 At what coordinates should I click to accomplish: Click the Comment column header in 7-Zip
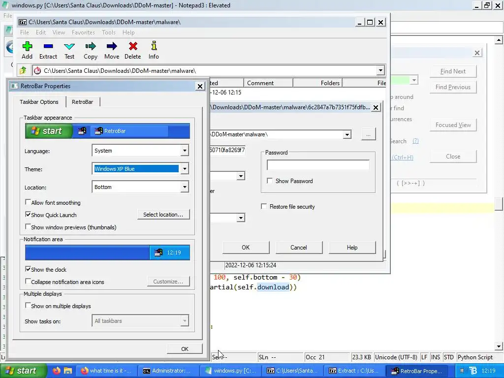click(x=268, y=83)
